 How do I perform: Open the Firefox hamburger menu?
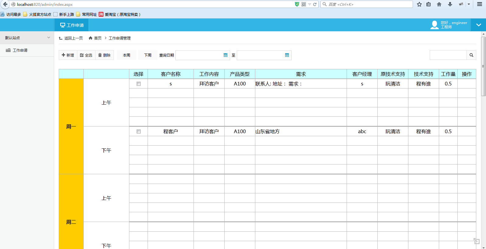click(x=480, y=4)
